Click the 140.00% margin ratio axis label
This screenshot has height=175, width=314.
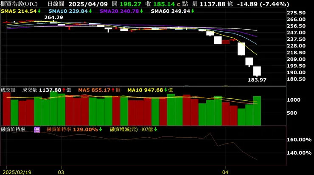[299, 153]
